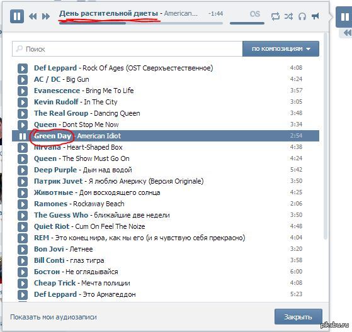Screen dimensions: 352x332
Task: Select title text Bring Me To Life
Action: tap(110, 91)
